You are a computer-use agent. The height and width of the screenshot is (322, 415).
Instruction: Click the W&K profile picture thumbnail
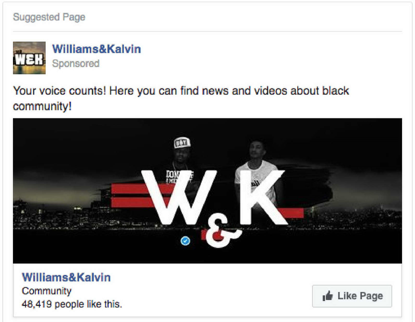(x=29, y=57)
